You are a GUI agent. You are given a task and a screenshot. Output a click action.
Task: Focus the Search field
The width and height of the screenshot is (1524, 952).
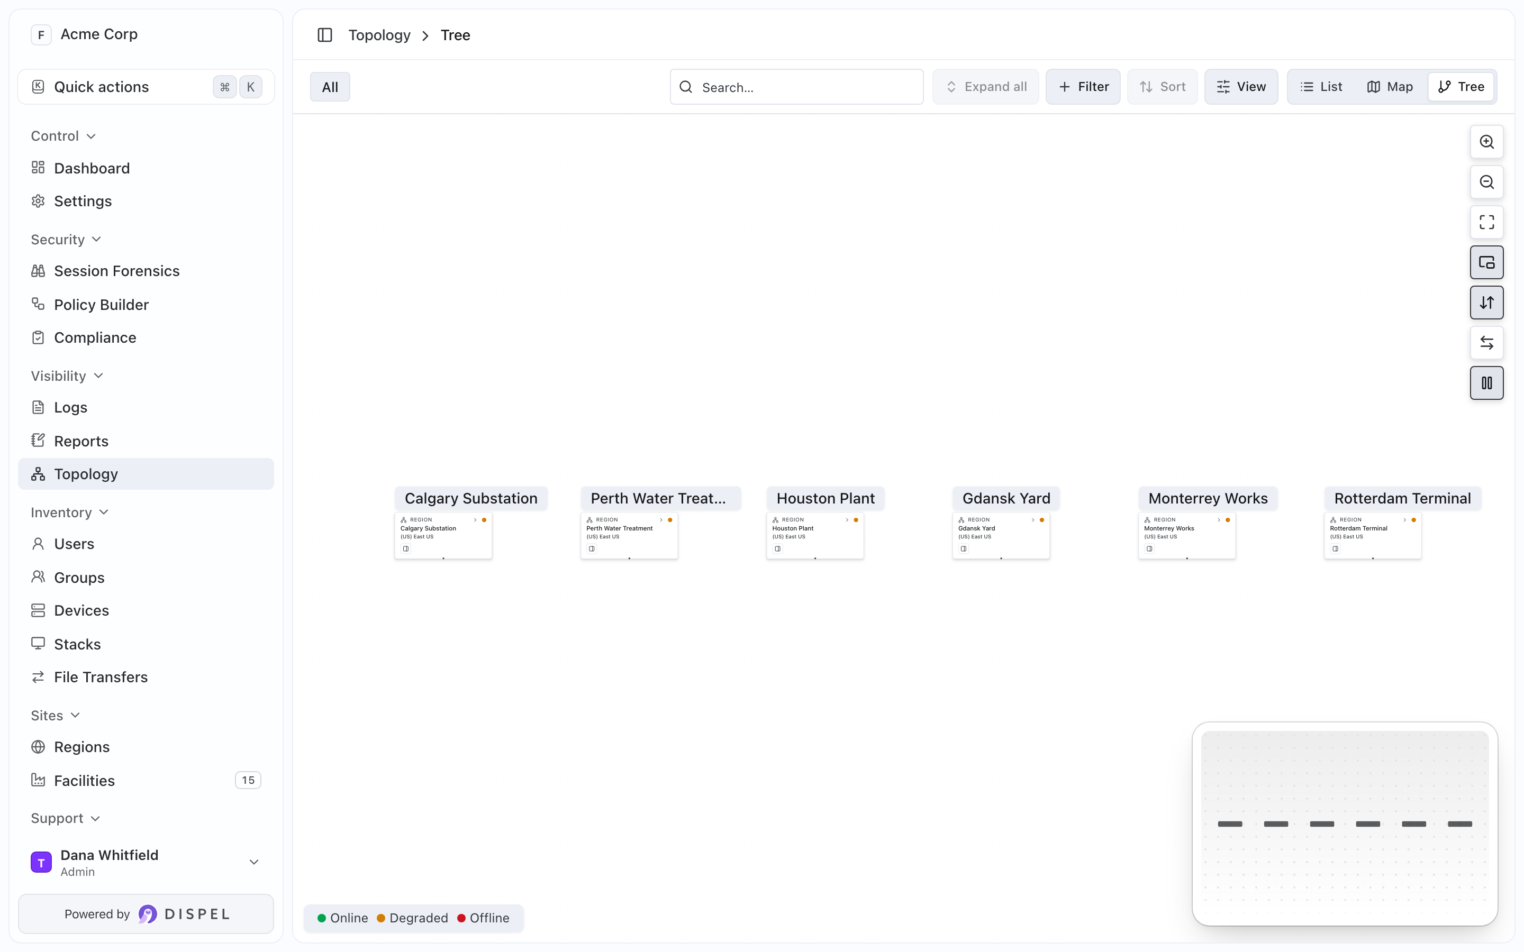(796, 87)
